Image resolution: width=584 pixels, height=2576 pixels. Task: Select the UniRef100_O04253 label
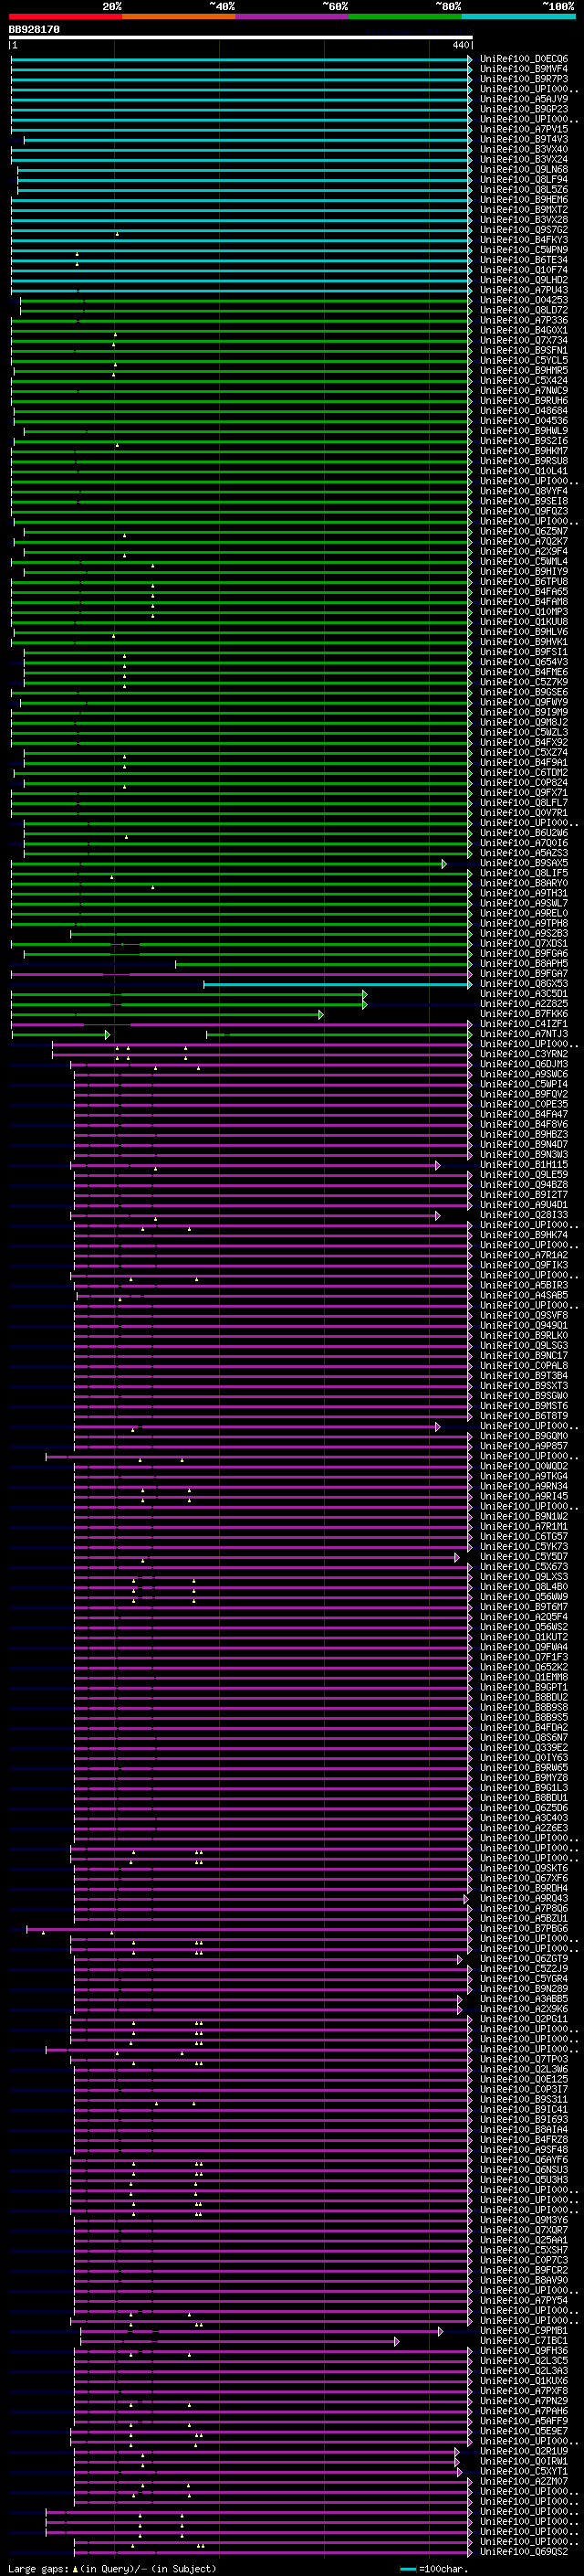click(524, 300)
